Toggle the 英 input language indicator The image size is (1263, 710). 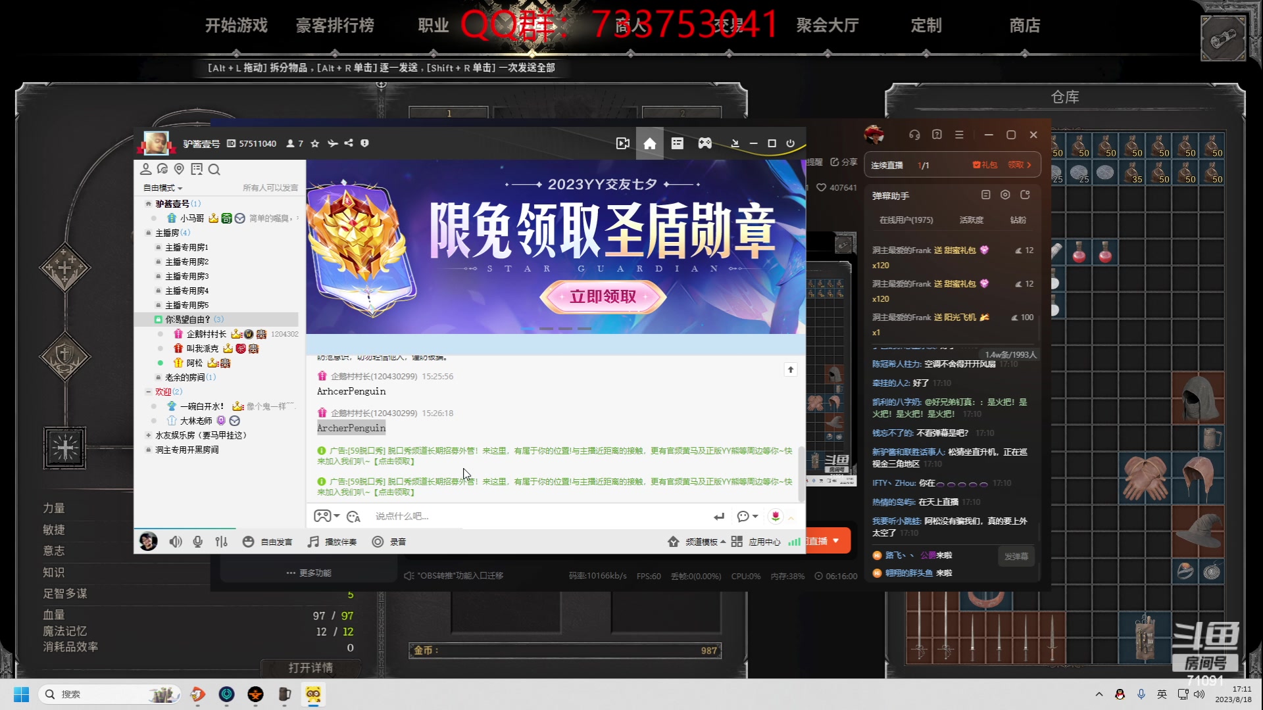1162,694
